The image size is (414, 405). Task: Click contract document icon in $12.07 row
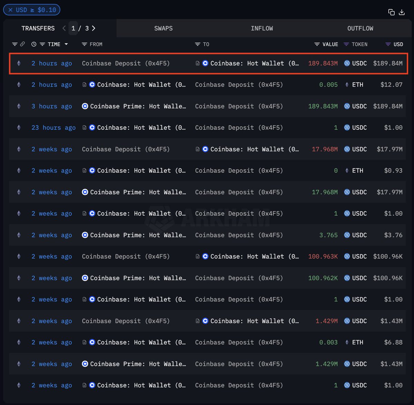point(84,85)
